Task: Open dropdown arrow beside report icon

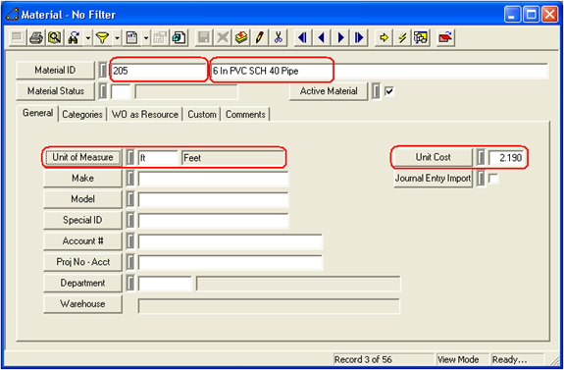Action: coord(146,37)
